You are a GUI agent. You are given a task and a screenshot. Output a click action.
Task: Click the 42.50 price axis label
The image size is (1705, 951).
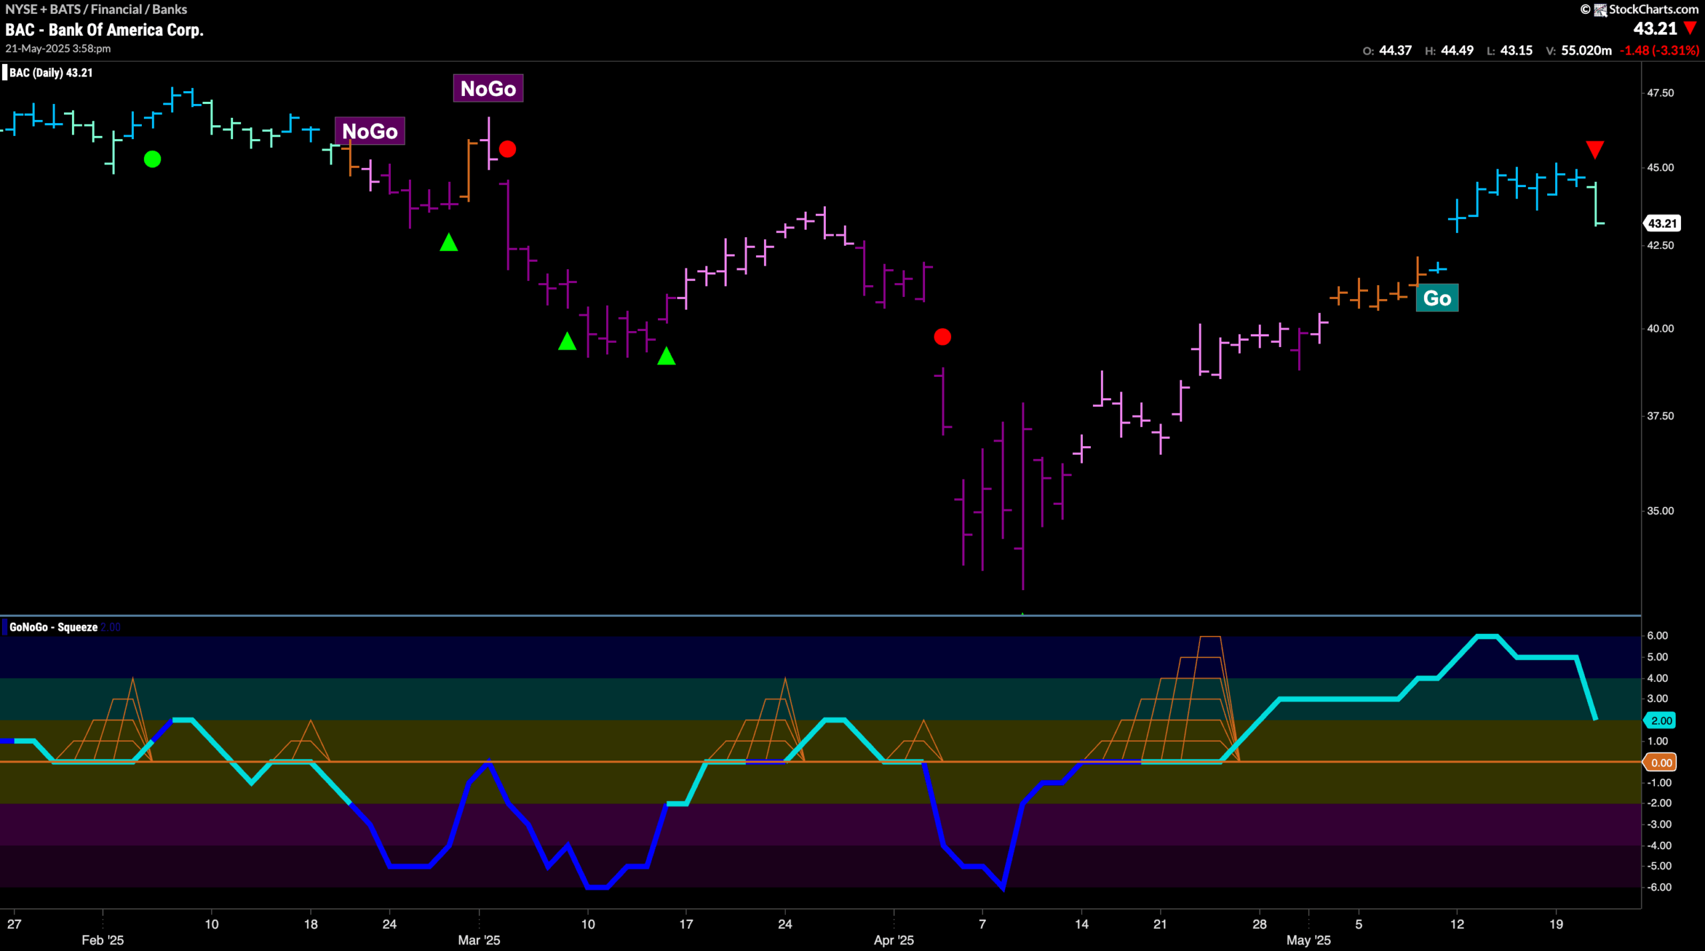pos(1660,246)
